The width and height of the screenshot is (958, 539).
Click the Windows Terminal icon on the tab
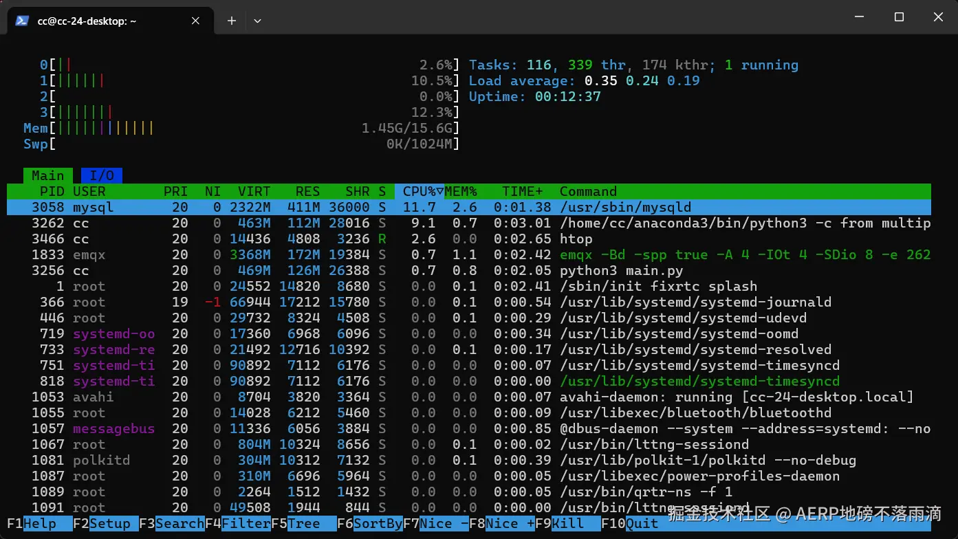click(22, 21)
